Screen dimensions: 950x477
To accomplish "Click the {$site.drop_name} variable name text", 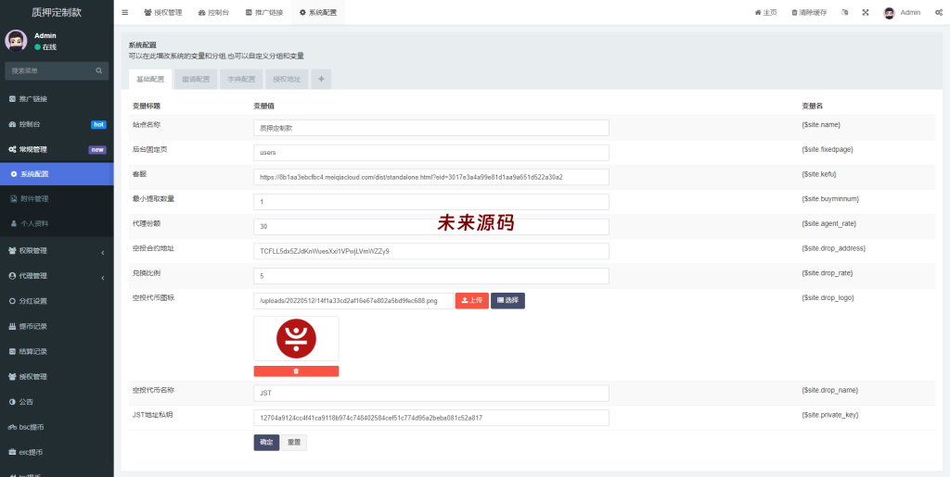I will pos(830,391).
